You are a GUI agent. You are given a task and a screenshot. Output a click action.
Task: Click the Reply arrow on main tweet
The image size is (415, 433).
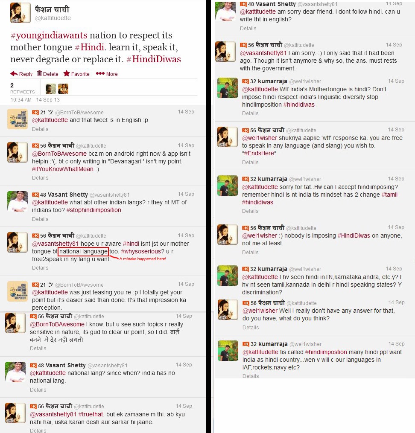tap(21, 74)
